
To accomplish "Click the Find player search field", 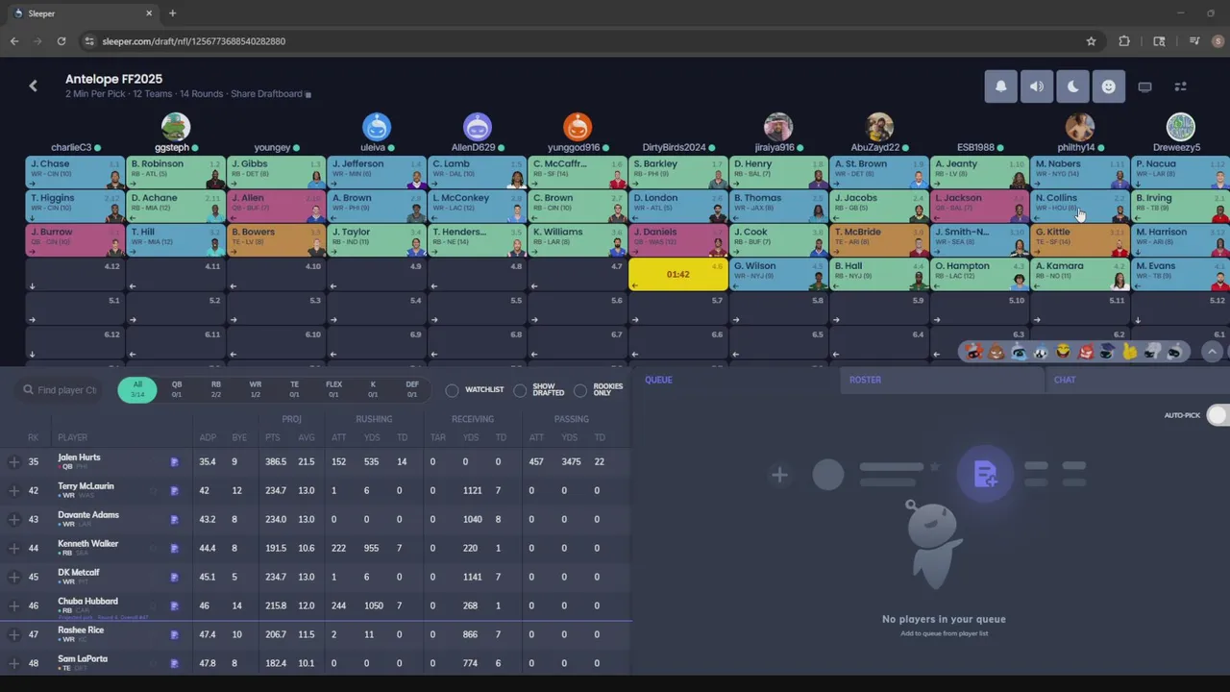I will (x=60, y=390).
